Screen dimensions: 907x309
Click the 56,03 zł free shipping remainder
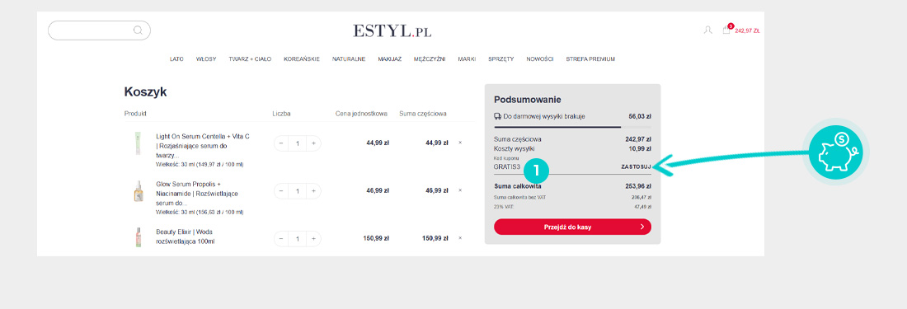[641, 116]
